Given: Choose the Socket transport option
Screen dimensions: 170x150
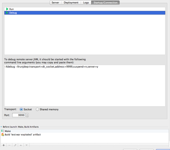Looking at the screenshot, I should point(21,109).
